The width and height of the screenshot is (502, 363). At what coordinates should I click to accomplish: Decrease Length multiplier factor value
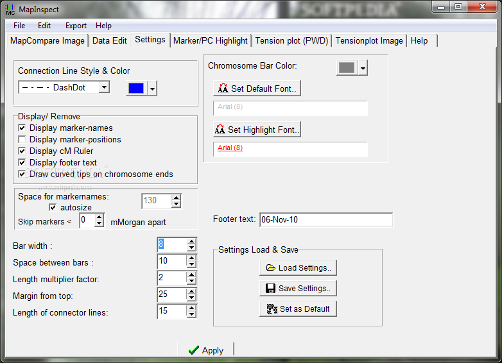pyautogui.click(x=191, y=281)
